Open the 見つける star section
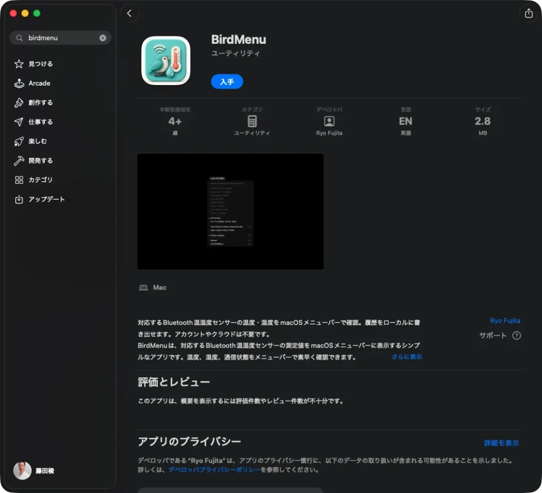Screen dimensions: 542x493 pyautogui.click(x=19, y=64)
